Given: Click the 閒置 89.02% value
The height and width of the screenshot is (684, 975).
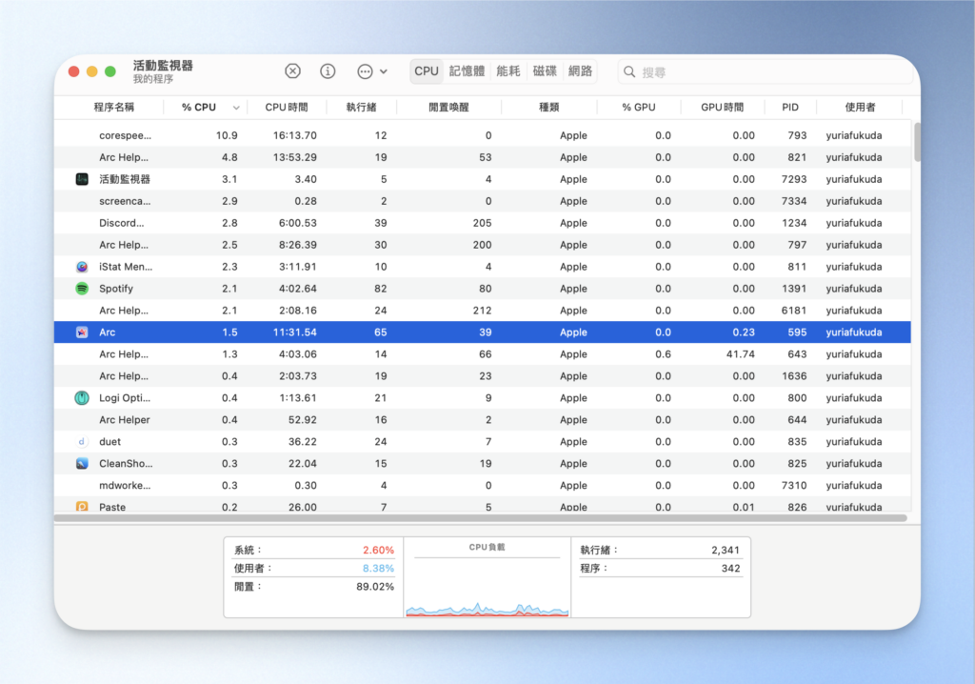Looking at the screenshot, I should (375, 587).
